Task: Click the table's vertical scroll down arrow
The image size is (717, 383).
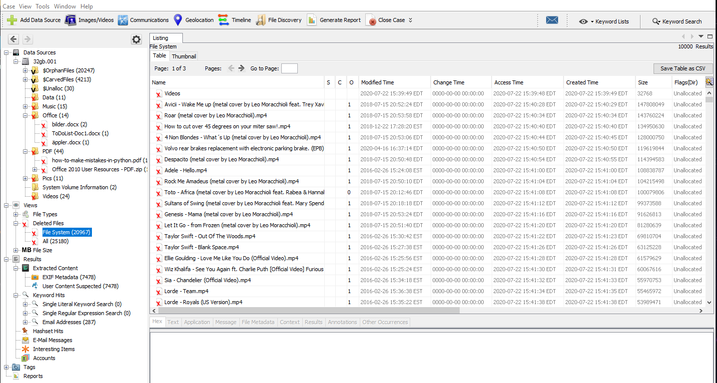Action: [x=709, y=302]
